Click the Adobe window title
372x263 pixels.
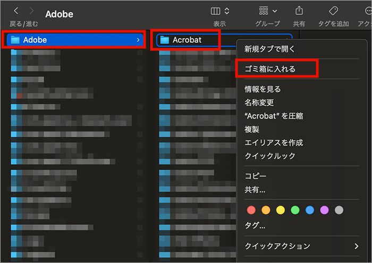coord(59,14)
